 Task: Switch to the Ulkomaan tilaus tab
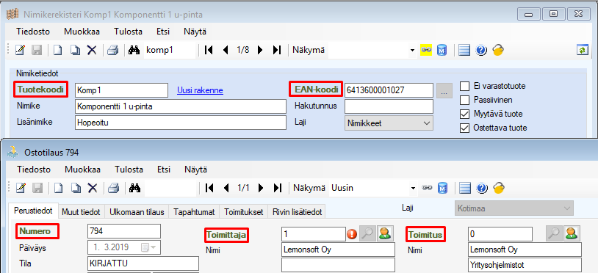click(137, 212)
